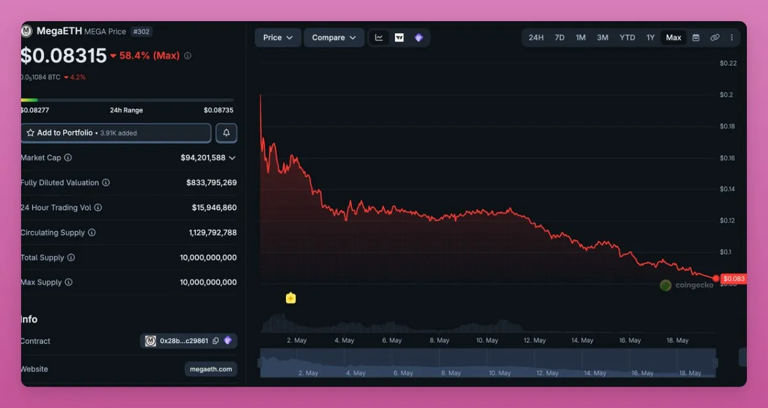Image resolution: width=768 pixels, height=408 pixels.
Task: Select the 7D time range
Action: coord(559,38)
